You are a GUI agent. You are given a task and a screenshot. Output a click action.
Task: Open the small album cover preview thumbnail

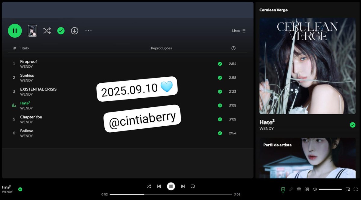click(32, 31)
